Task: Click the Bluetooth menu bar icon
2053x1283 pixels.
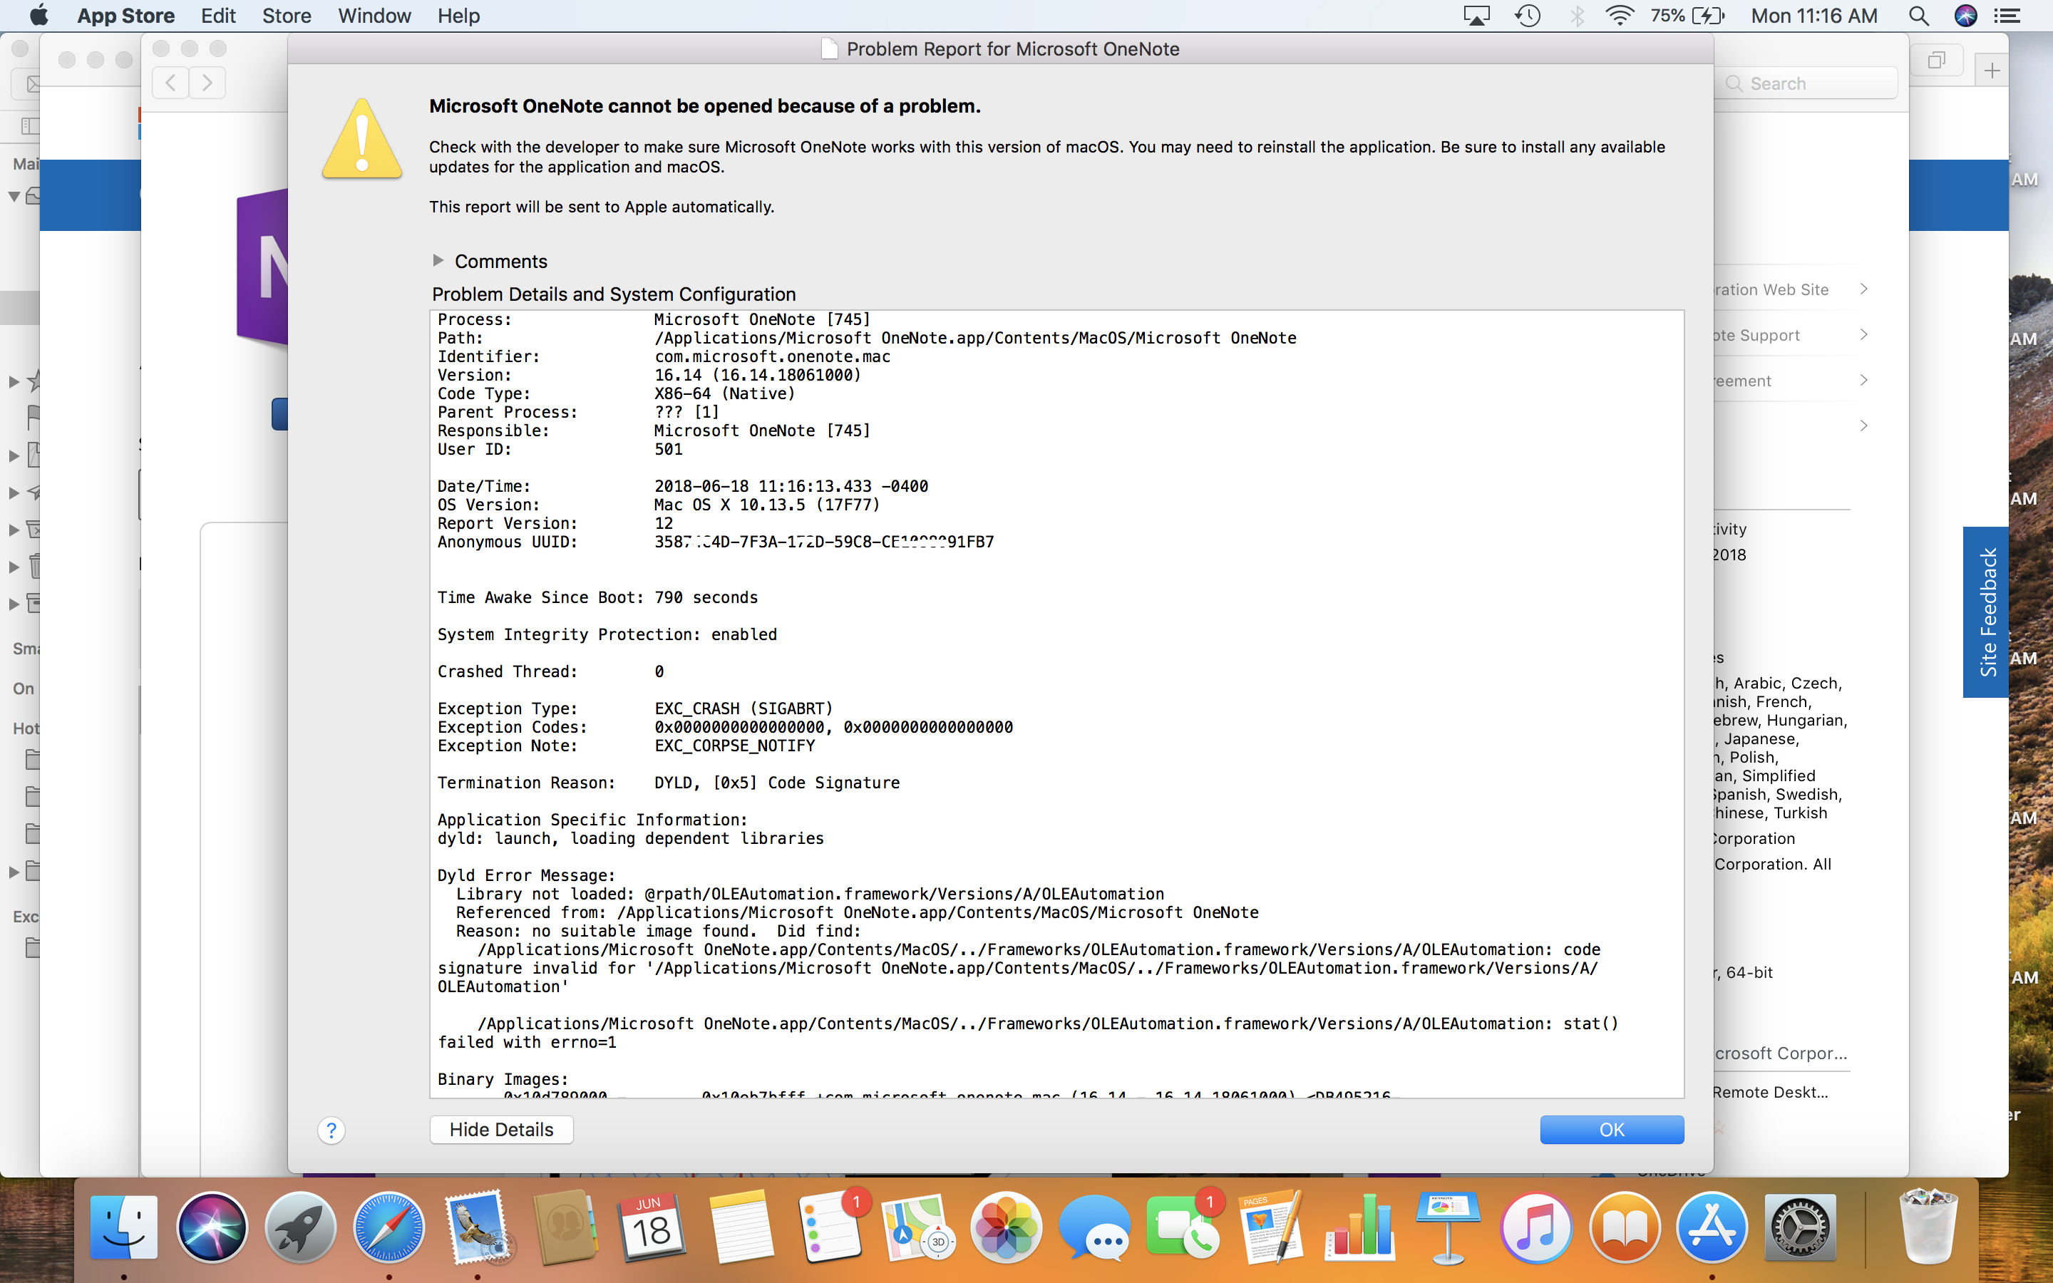Action: pyautogui.click(x=1577, y=15)
